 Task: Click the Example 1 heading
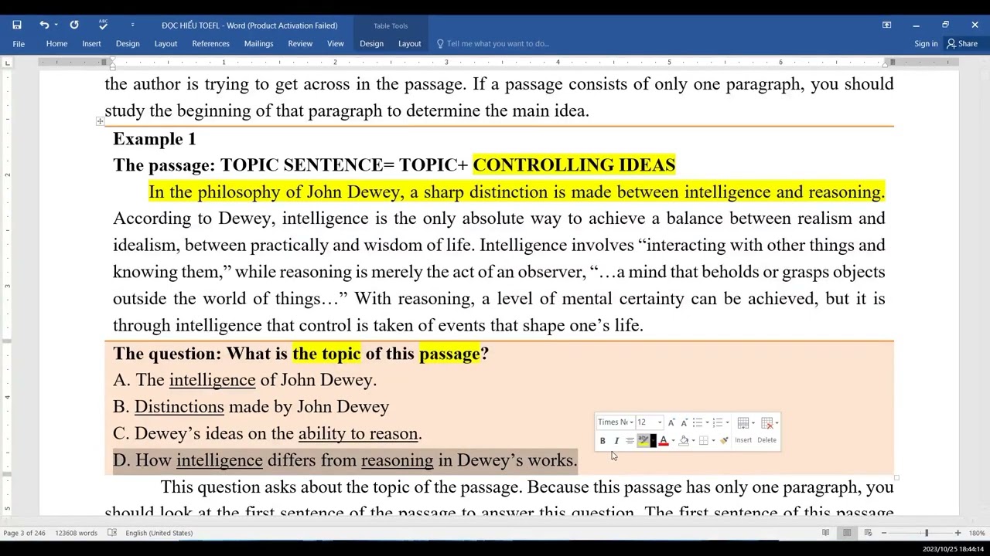coord(155,139)
